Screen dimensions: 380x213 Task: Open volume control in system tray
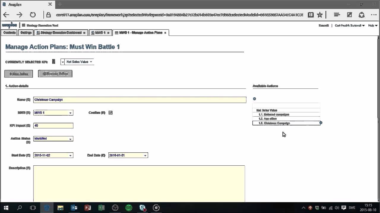click(337, 208)
